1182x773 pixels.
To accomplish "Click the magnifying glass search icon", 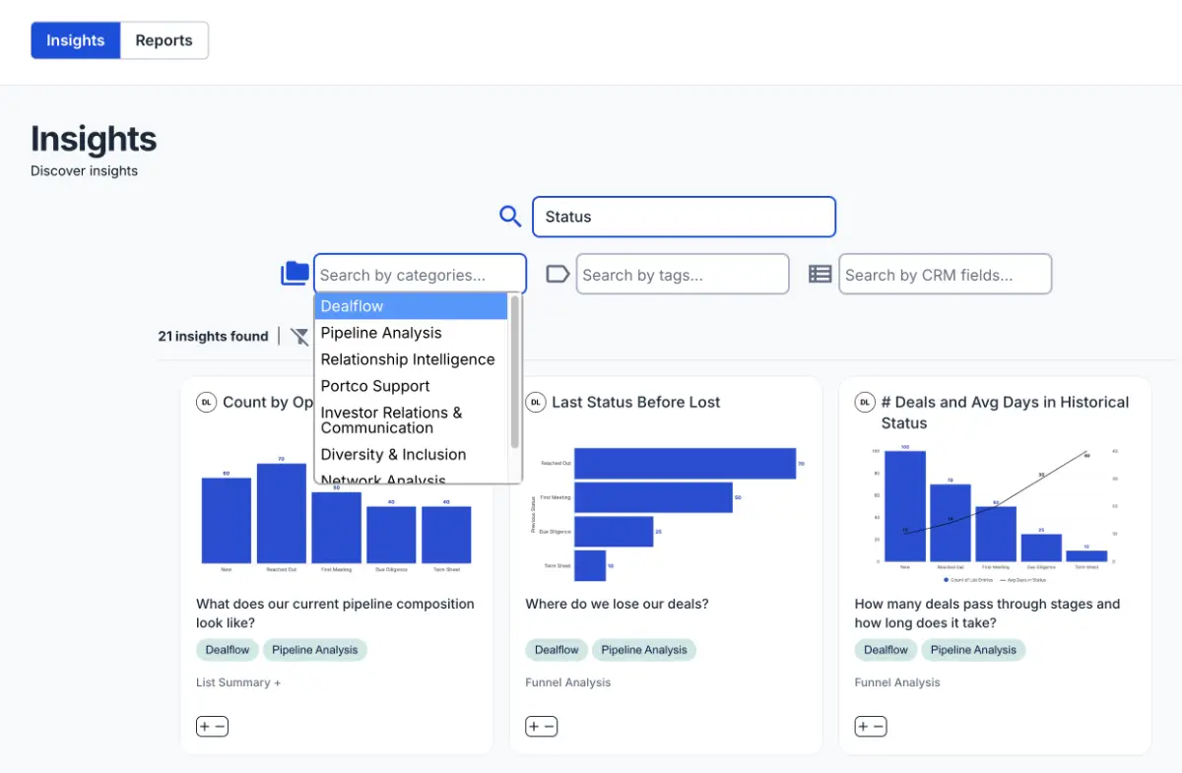I will tap(510, 217).
